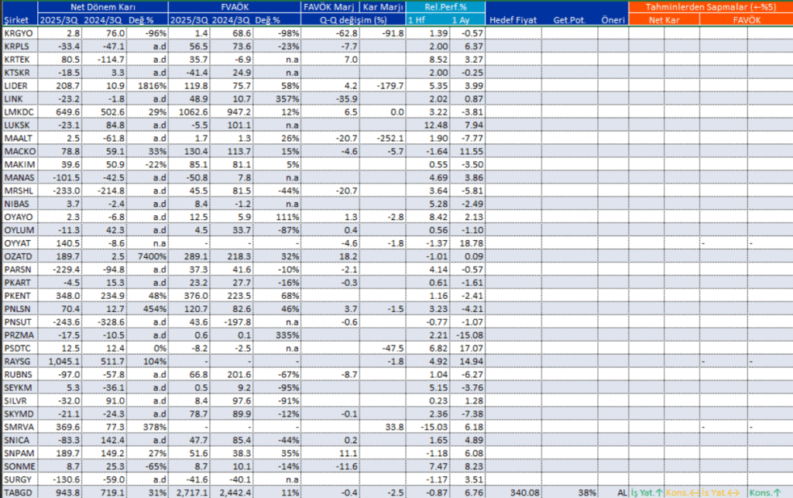Click the 2,717.1 value in TABGD row
The height and width of the screenshot is (498, 793).
pyautogui.click(x=189, y=493)
